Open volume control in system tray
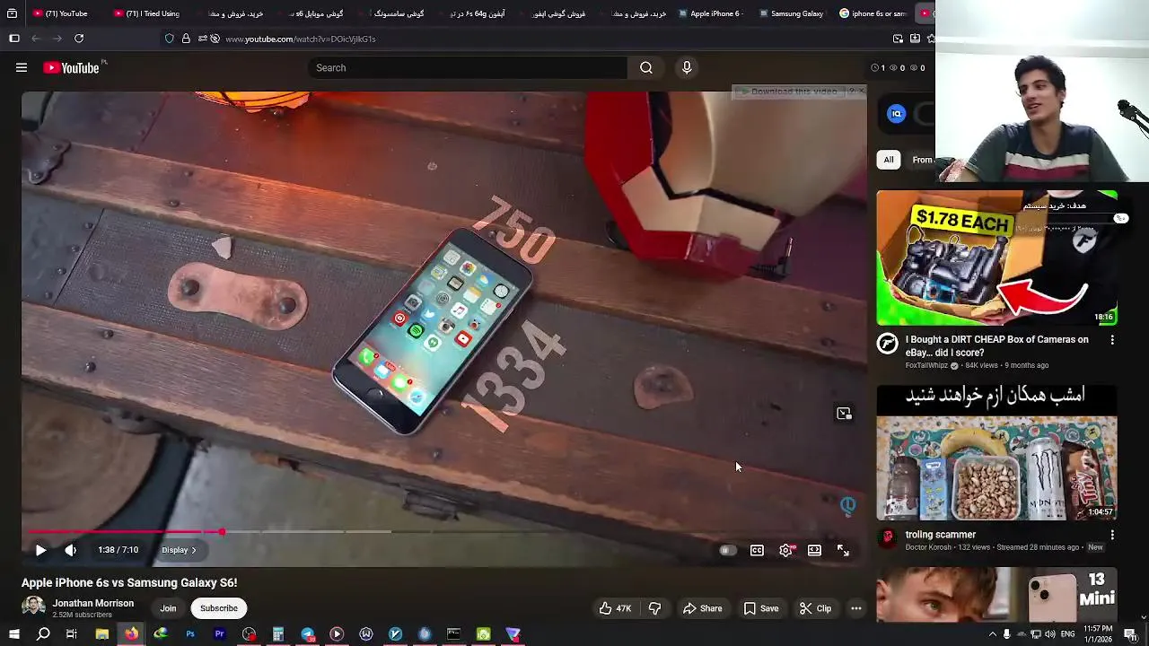Screen dimensions: 1149x646 tap(1050, 634)
